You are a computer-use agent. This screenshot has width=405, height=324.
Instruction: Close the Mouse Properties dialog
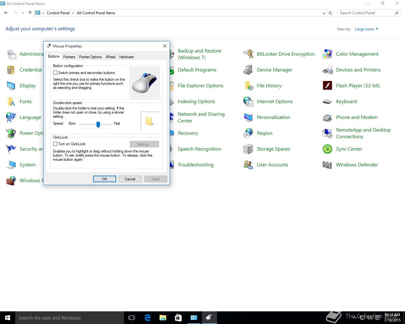(165, 46)
